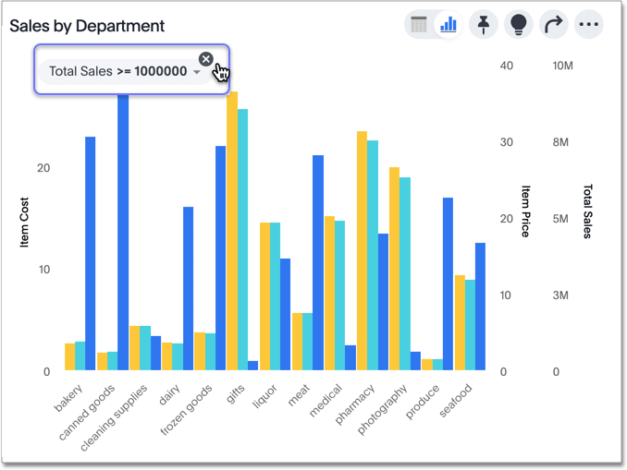Click the Item Cost axis label

(x=25, y=223)
